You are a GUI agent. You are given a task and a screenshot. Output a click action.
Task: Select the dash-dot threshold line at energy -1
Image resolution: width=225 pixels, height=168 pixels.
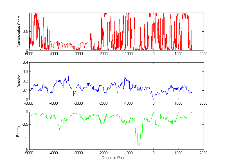coord(84,137)
